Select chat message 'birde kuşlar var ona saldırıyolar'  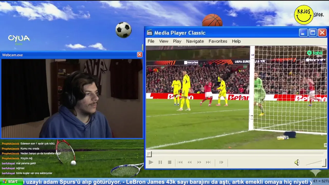34,173
